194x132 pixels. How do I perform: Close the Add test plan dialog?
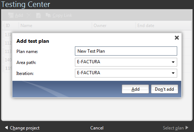point(177,38)
